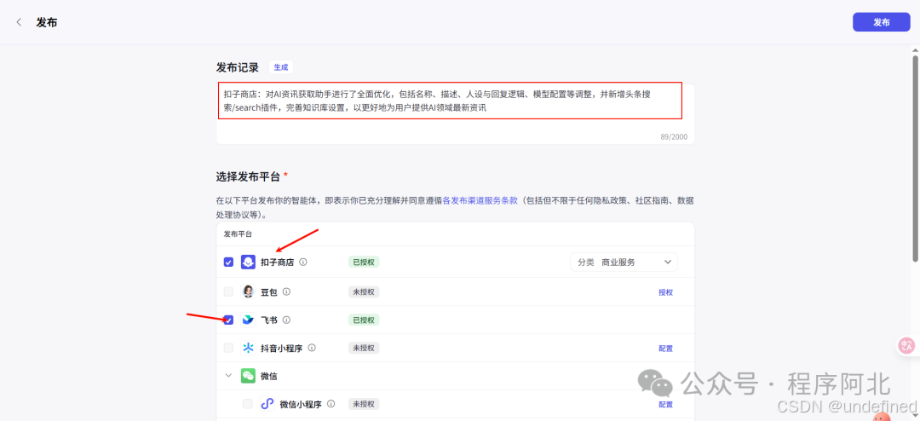Click the vertical page scrollbar
This screenshot has height=421, width=920.
click(x=915, y=159)
